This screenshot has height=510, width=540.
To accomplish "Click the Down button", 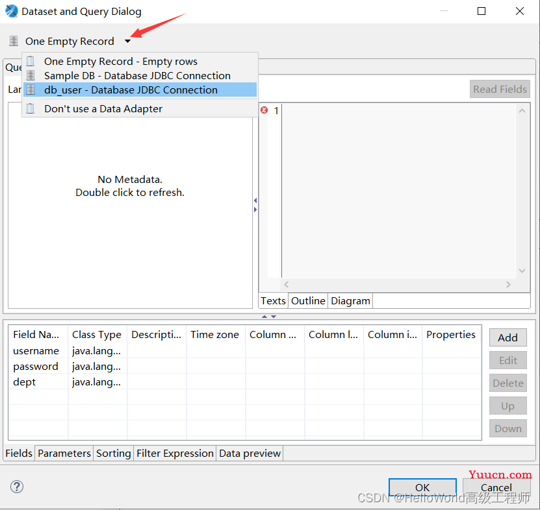I will click(x=508, y=428).
